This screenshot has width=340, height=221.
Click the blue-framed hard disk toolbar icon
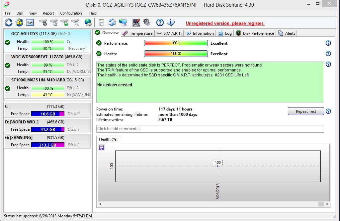click(30, 22)
